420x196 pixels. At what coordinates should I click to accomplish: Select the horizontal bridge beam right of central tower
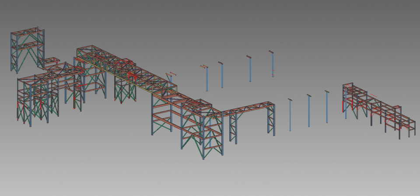coord(247,107)
